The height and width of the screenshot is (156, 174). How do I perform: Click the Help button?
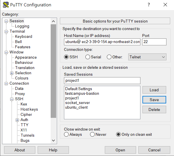(x=53, y=150)
